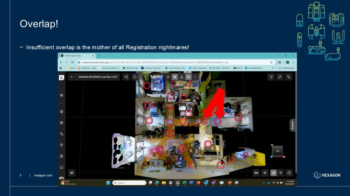This screenshot has width=350, height=196.
Task: Click the share icon beside the file name
Action: (x=126, y=77)
